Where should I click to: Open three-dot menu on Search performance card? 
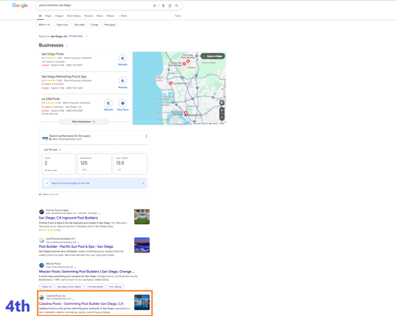point(146,136)
